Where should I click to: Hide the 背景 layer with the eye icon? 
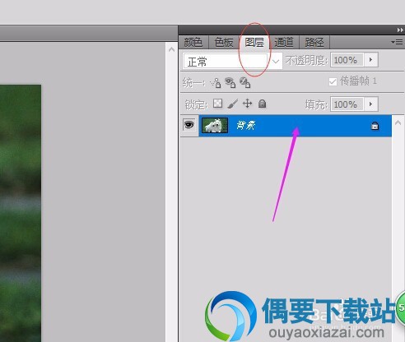pyautogui.click(x=189, y=125)
